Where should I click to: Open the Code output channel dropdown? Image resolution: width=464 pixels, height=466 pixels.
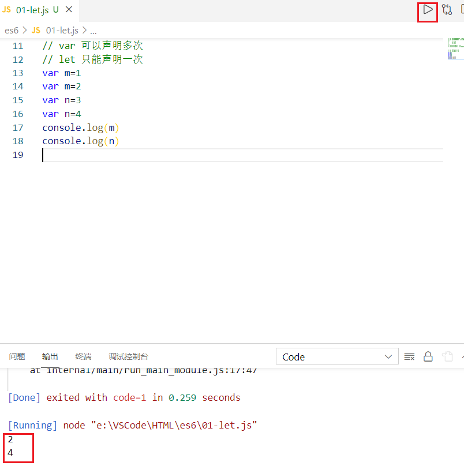tap(336, 356)
